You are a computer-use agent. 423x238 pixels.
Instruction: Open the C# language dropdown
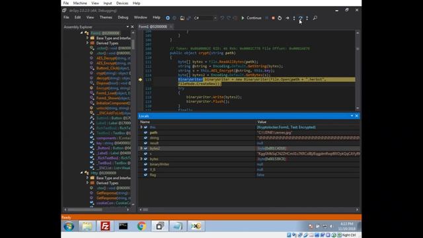pyautogui.click(x=206, y=18)
